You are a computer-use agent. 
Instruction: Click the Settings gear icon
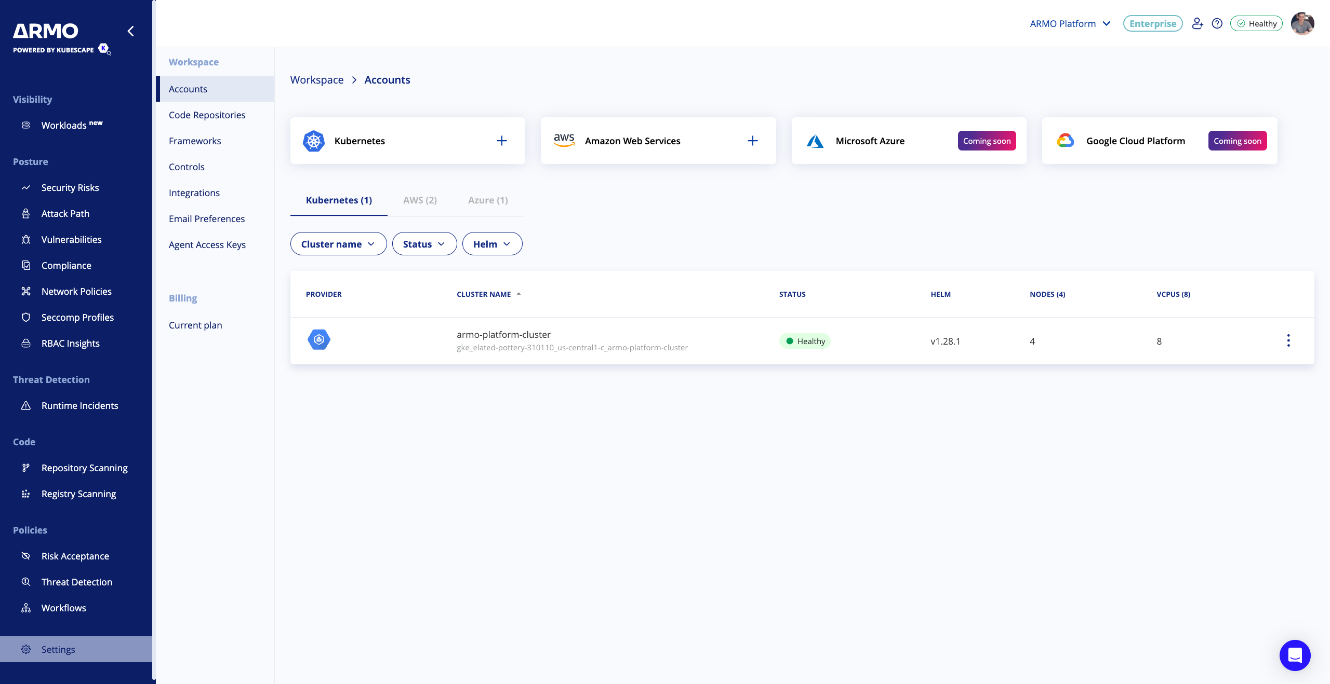point(26,649)
